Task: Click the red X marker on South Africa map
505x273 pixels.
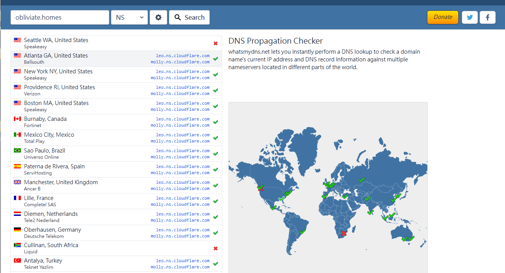Action: (x=344, y=233)
